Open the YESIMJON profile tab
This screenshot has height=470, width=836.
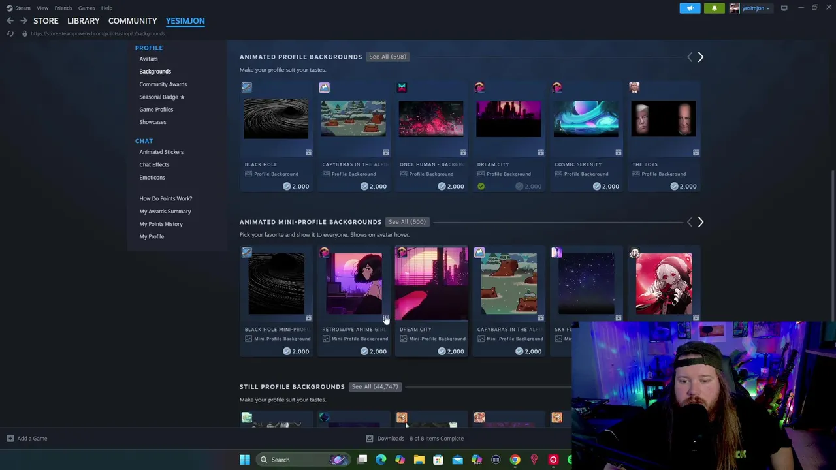(x=185, y=21)
